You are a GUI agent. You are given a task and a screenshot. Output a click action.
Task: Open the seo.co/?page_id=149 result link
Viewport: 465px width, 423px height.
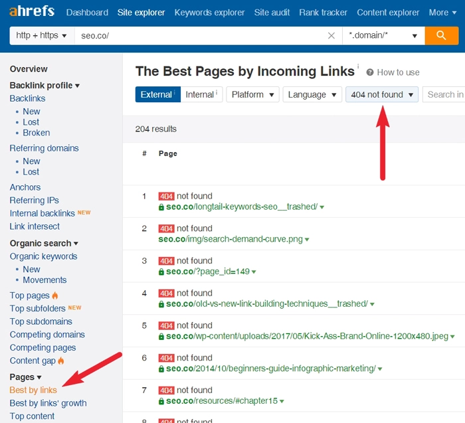pyautogui.click(x=206, y=272)
